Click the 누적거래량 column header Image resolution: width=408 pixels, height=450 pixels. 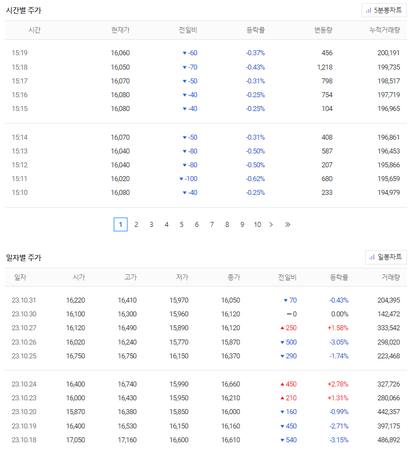[x=384, y=30]
